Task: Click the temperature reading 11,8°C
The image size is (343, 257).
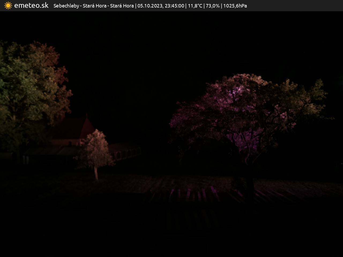Action: pos(195,6)
